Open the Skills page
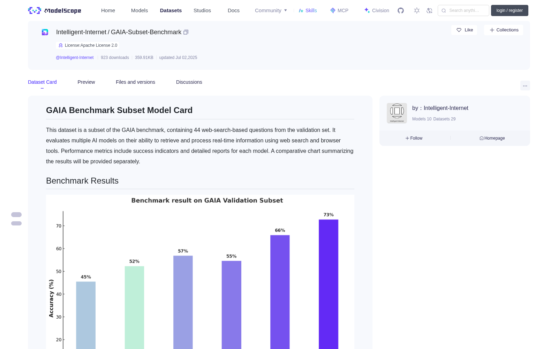 [308, 10]
